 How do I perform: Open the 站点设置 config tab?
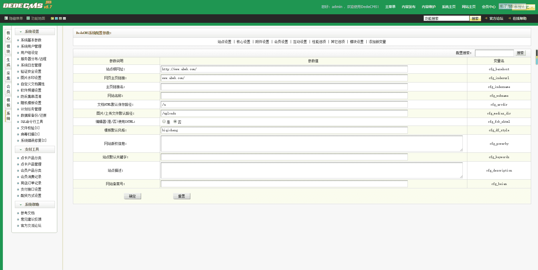[x=224, y=42]
